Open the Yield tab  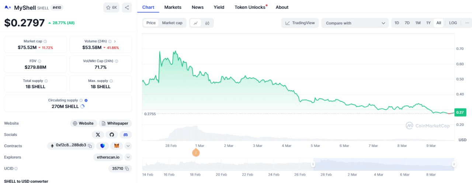(219, 7)
